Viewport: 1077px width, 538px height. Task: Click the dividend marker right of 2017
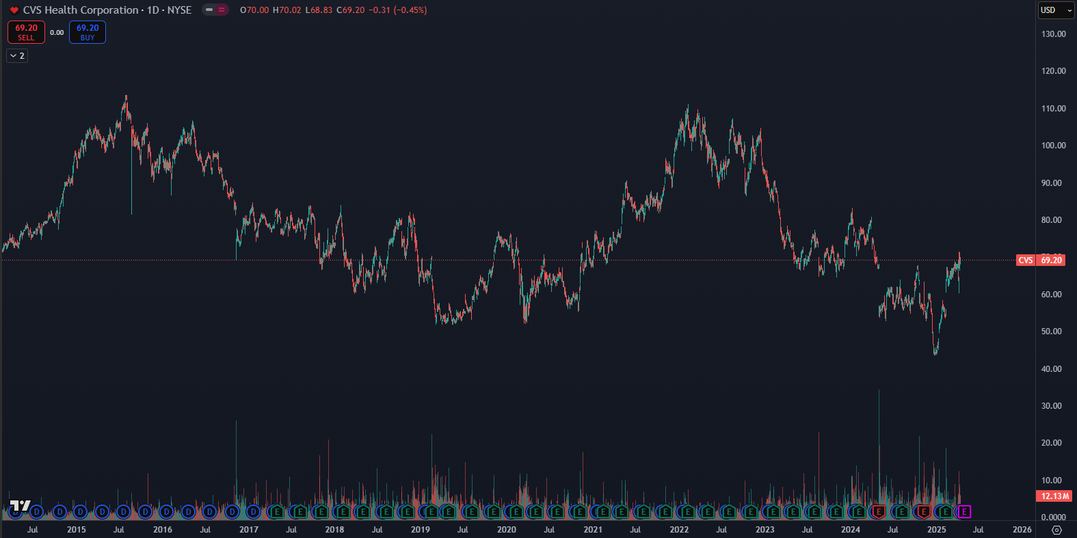[253, 511]
